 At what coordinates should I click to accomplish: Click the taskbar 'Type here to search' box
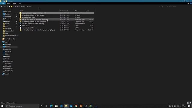tap(22, 106)
